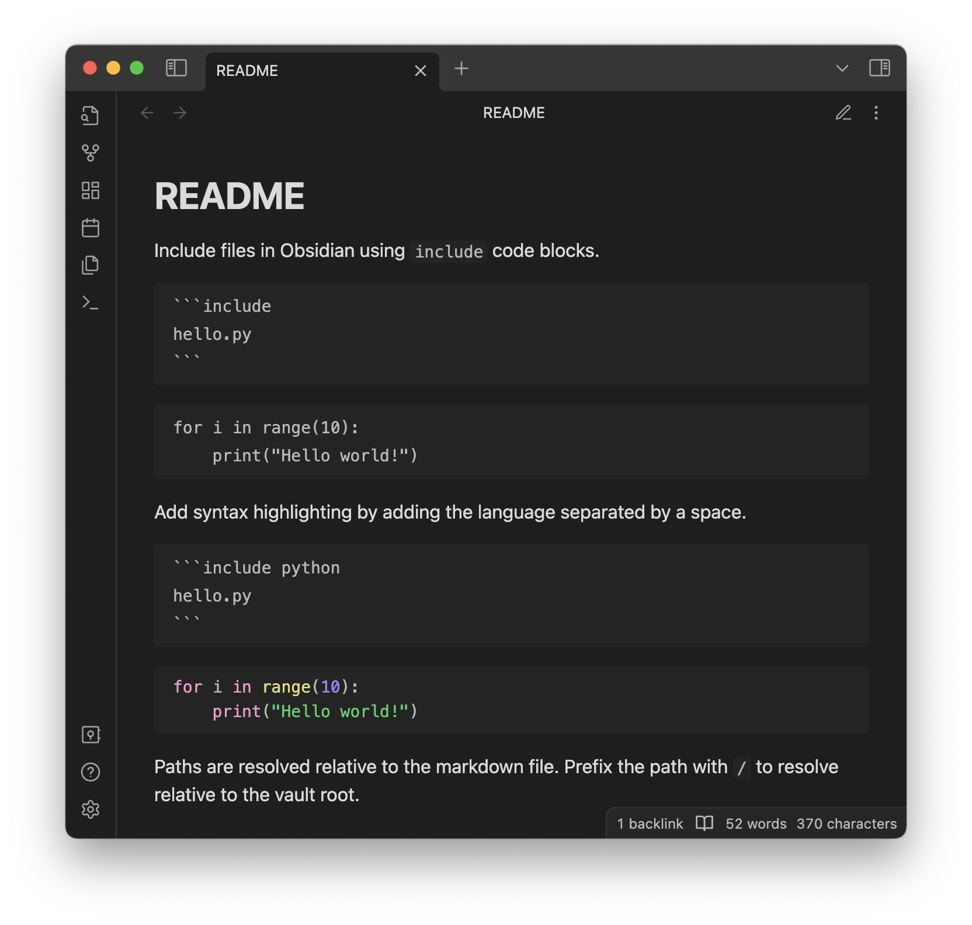Close the README tab
The width and height of the screenshot is (972, 925).
click(x=421, y=71)
